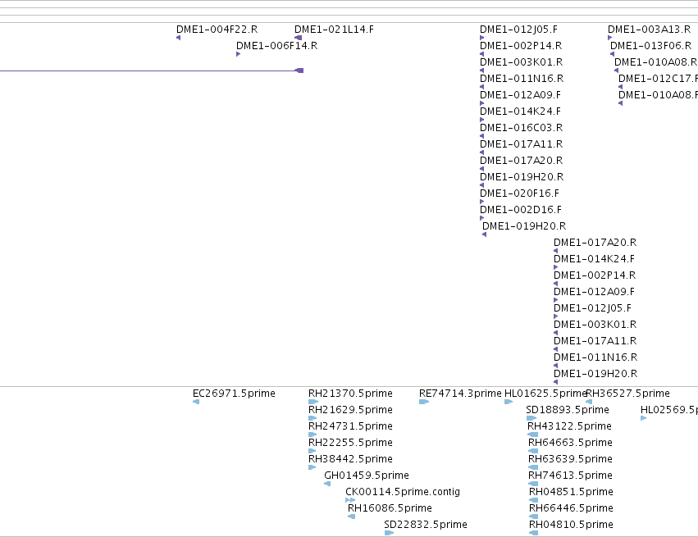The image size is (698, 537).
Task: Click the arrow glyph under EC26971.5prime
Action: 196,402
